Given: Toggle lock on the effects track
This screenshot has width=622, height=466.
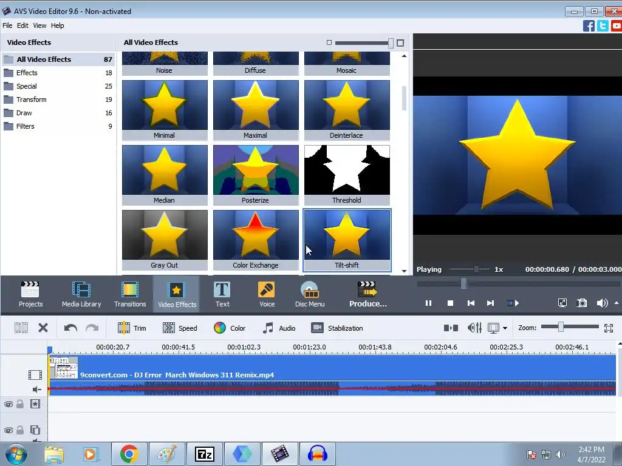Looking at the screenshot, I should click(20, 404).
